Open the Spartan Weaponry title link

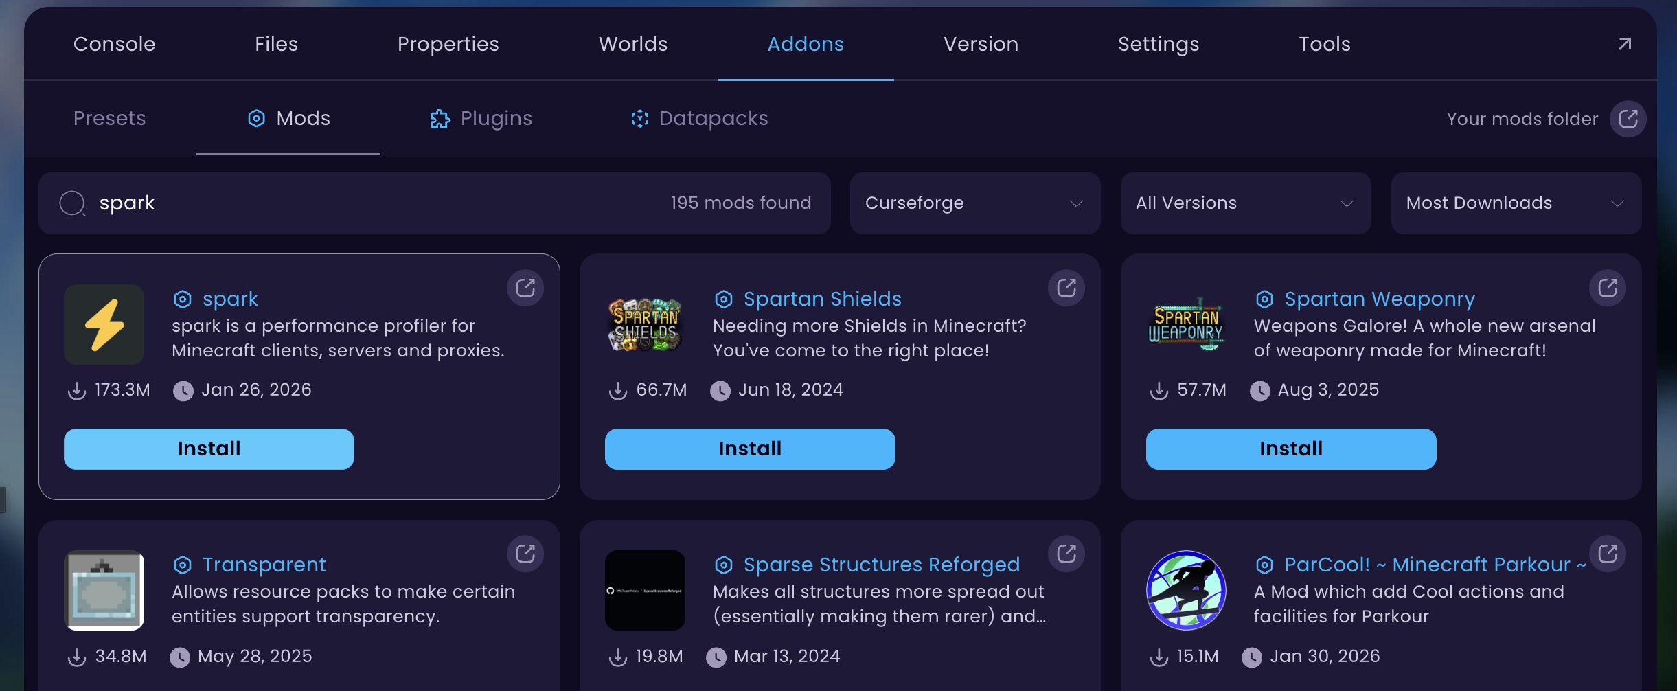(x=1380, y=299)
